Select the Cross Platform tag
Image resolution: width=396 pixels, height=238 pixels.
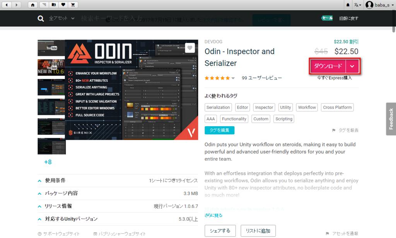click(337, 107)
